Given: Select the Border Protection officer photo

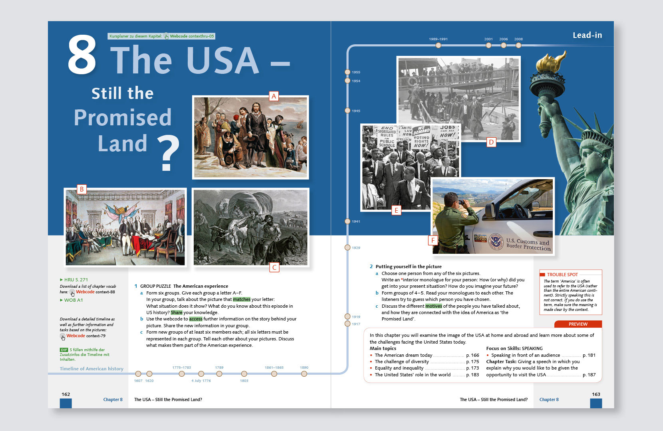Looking at the screenshot, I should click(x=493, y=215).
